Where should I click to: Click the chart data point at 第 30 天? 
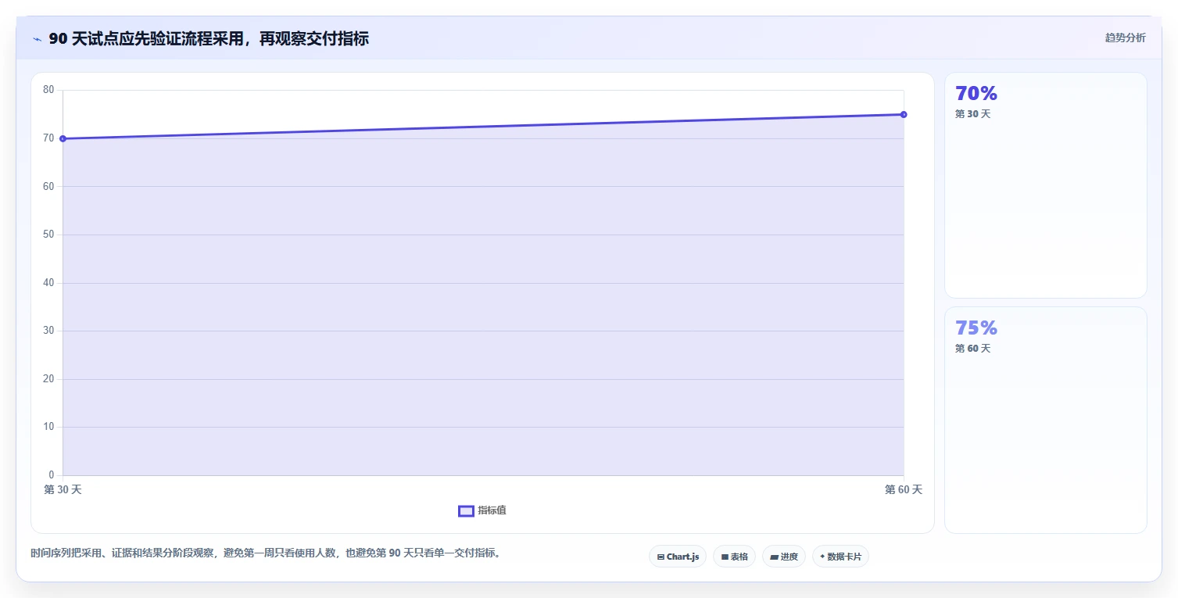coord(63,139)
